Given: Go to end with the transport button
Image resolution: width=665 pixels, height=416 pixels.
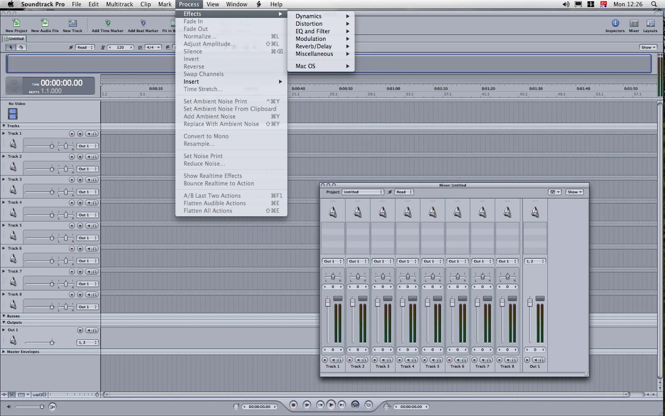Looking at the screenshot, I should 342,405.
